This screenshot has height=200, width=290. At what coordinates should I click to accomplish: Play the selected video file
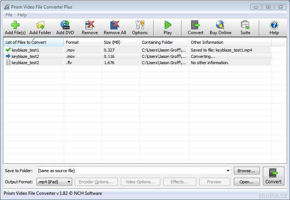[x=168, y=28]
